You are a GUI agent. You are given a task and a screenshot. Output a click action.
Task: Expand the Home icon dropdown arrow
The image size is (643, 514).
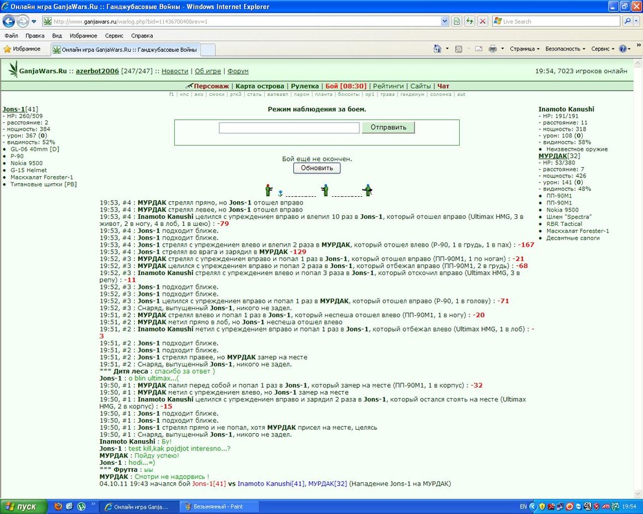[x=447, y=49]
